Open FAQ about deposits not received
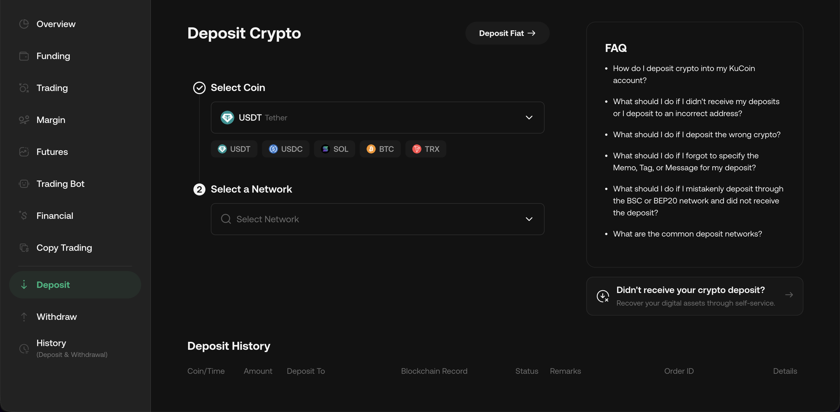Image resolution: width=840 pixels, height=412 pixels. 696,108
